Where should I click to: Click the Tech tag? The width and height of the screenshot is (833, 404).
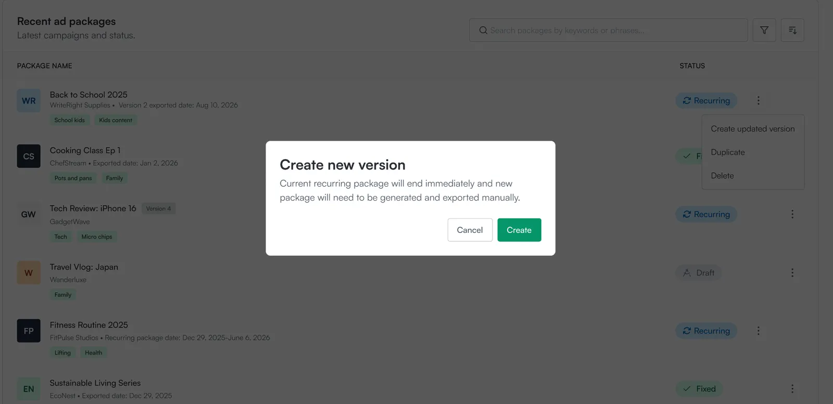[61, 237]
